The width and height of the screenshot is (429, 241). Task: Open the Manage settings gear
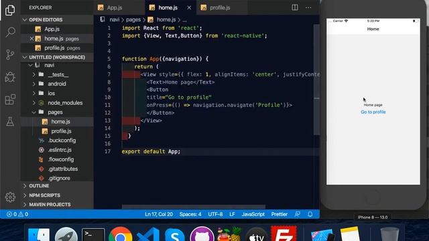pyautogui.click(x=10, y=197)
